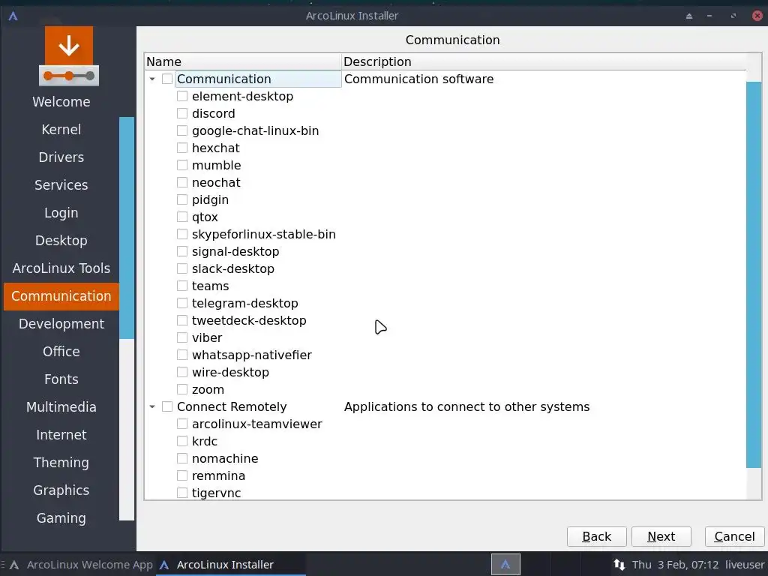Select the Fonts sidebar step

[61, 379]
